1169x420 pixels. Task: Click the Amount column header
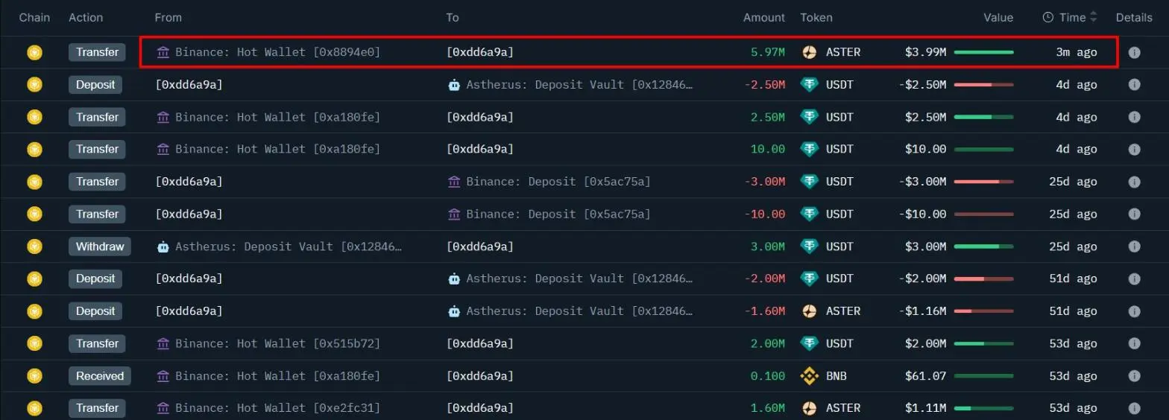click(763, 17)
